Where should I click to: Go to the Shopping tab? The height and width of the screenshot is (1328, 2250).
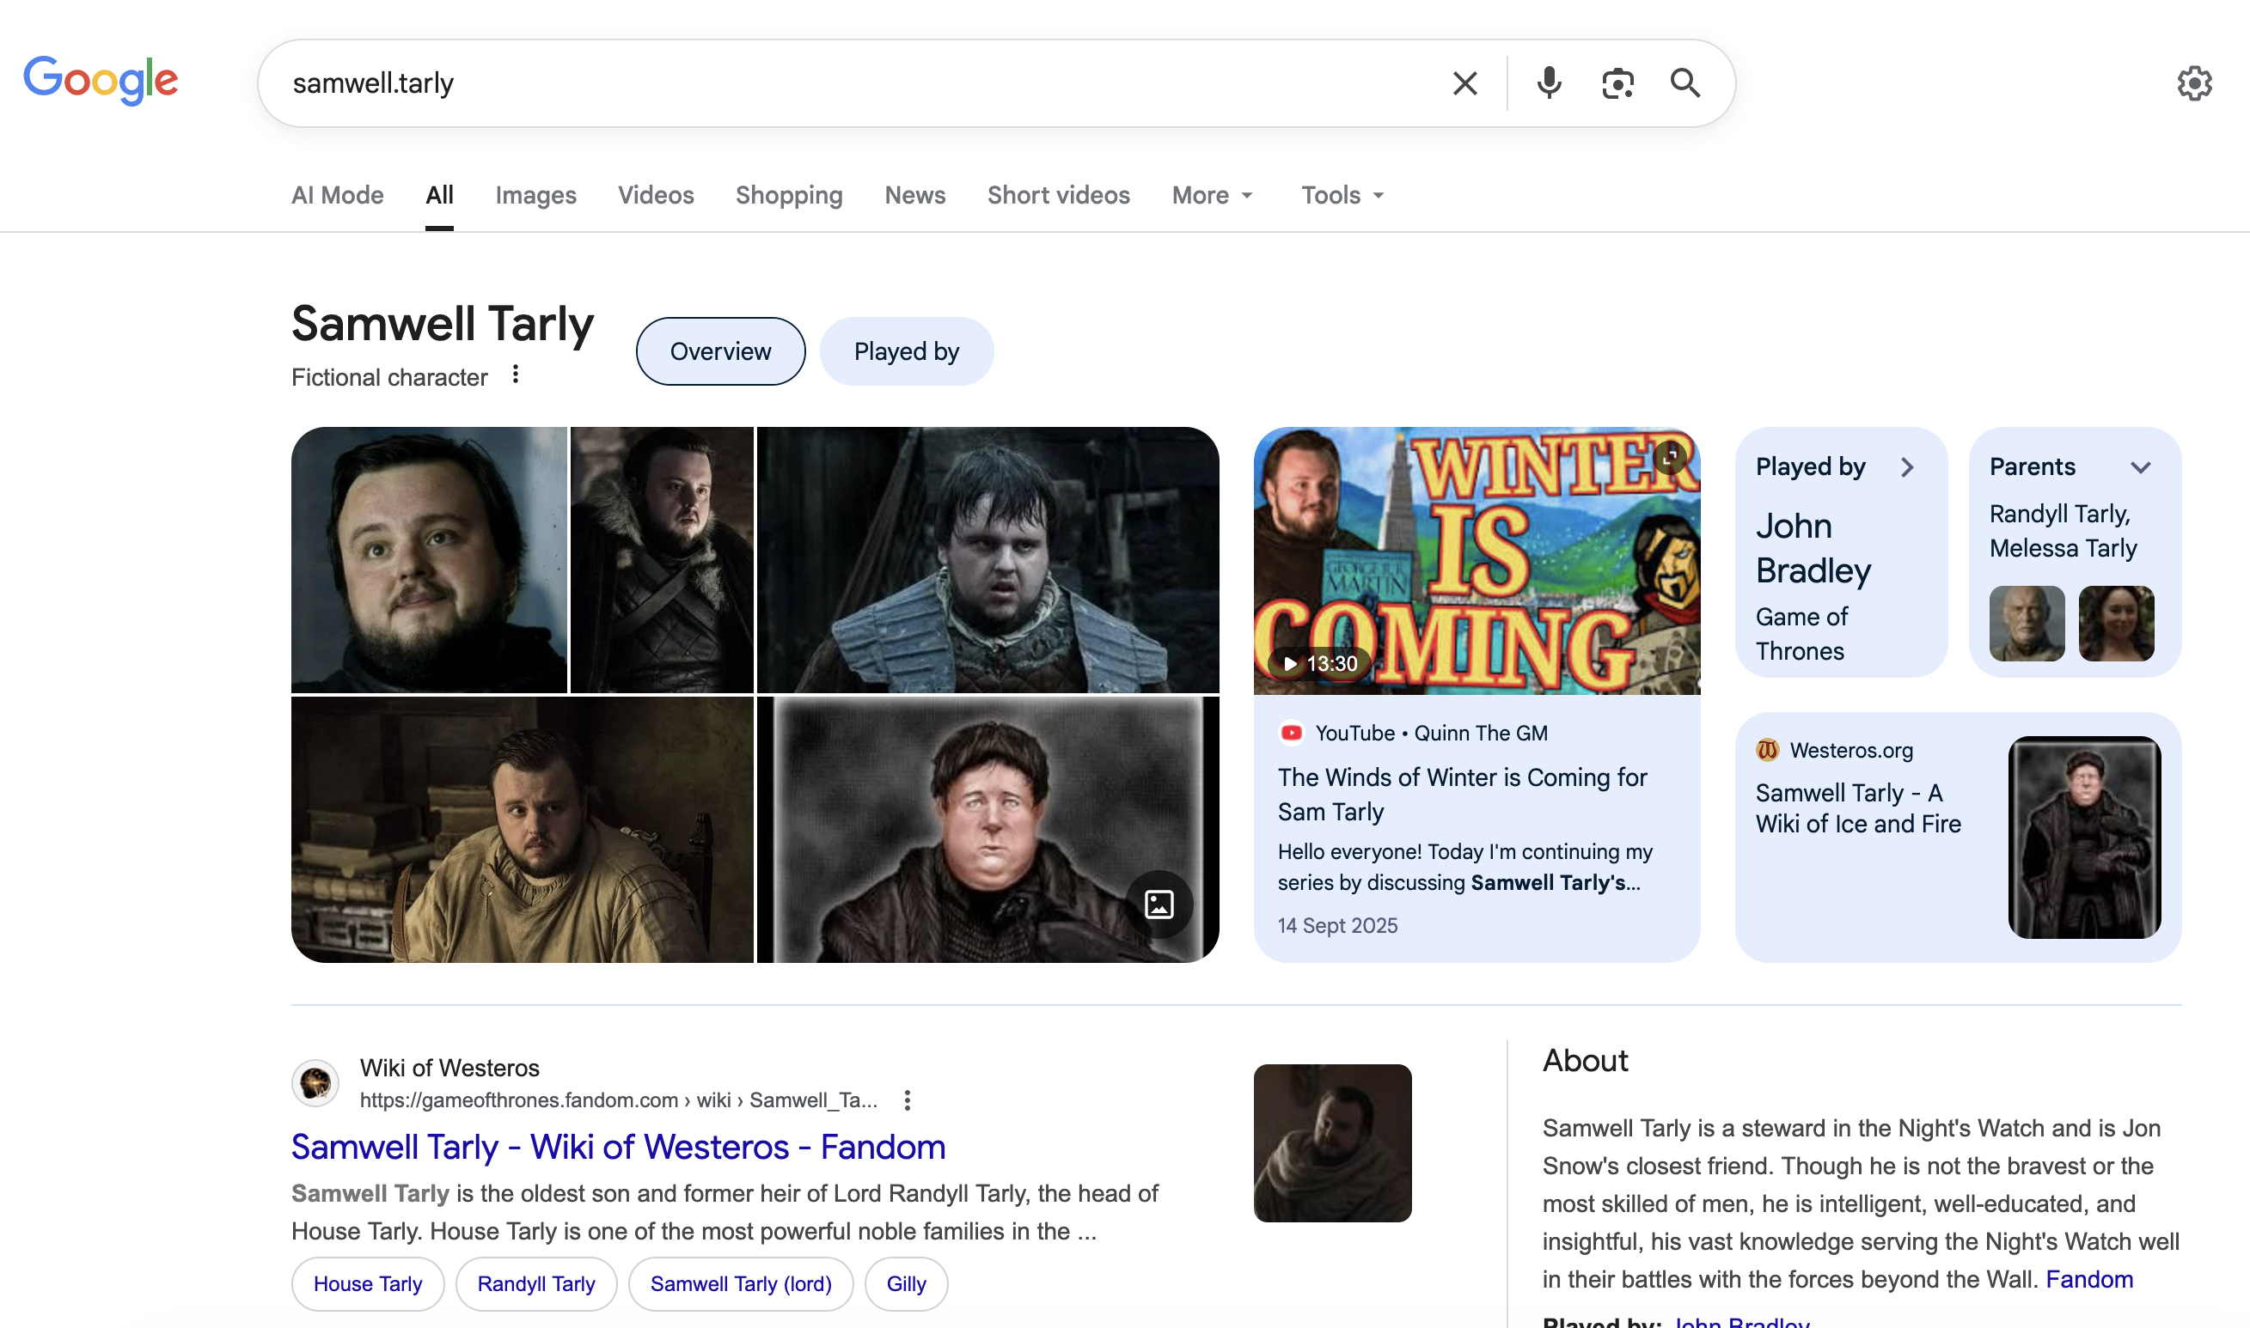point(790,195)
